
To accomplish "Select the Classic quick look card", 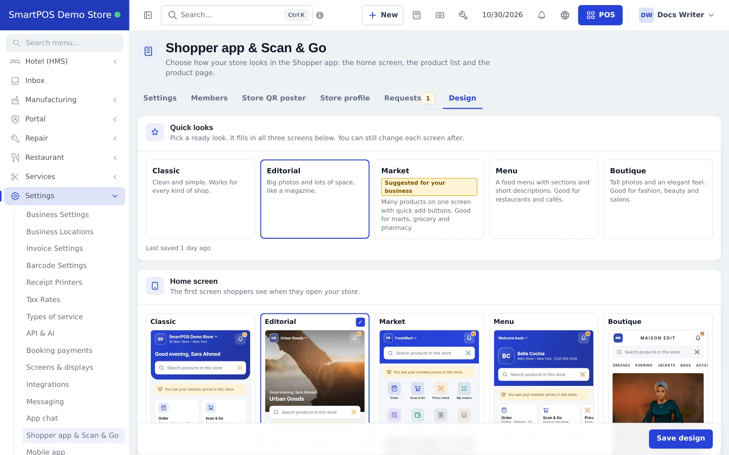I will (x=200, y=199).
